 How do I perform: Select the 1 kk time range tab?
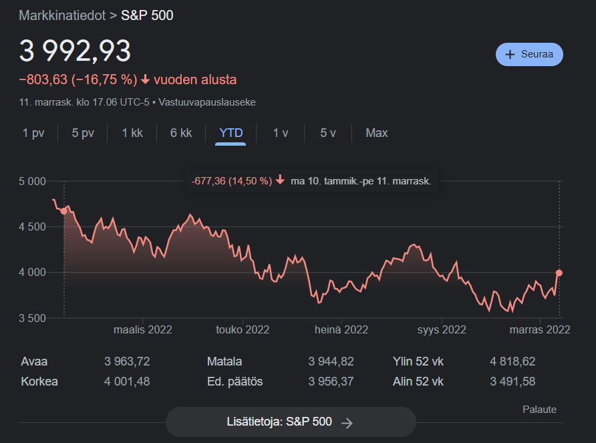pyautogui.click(x=132, y=133)
